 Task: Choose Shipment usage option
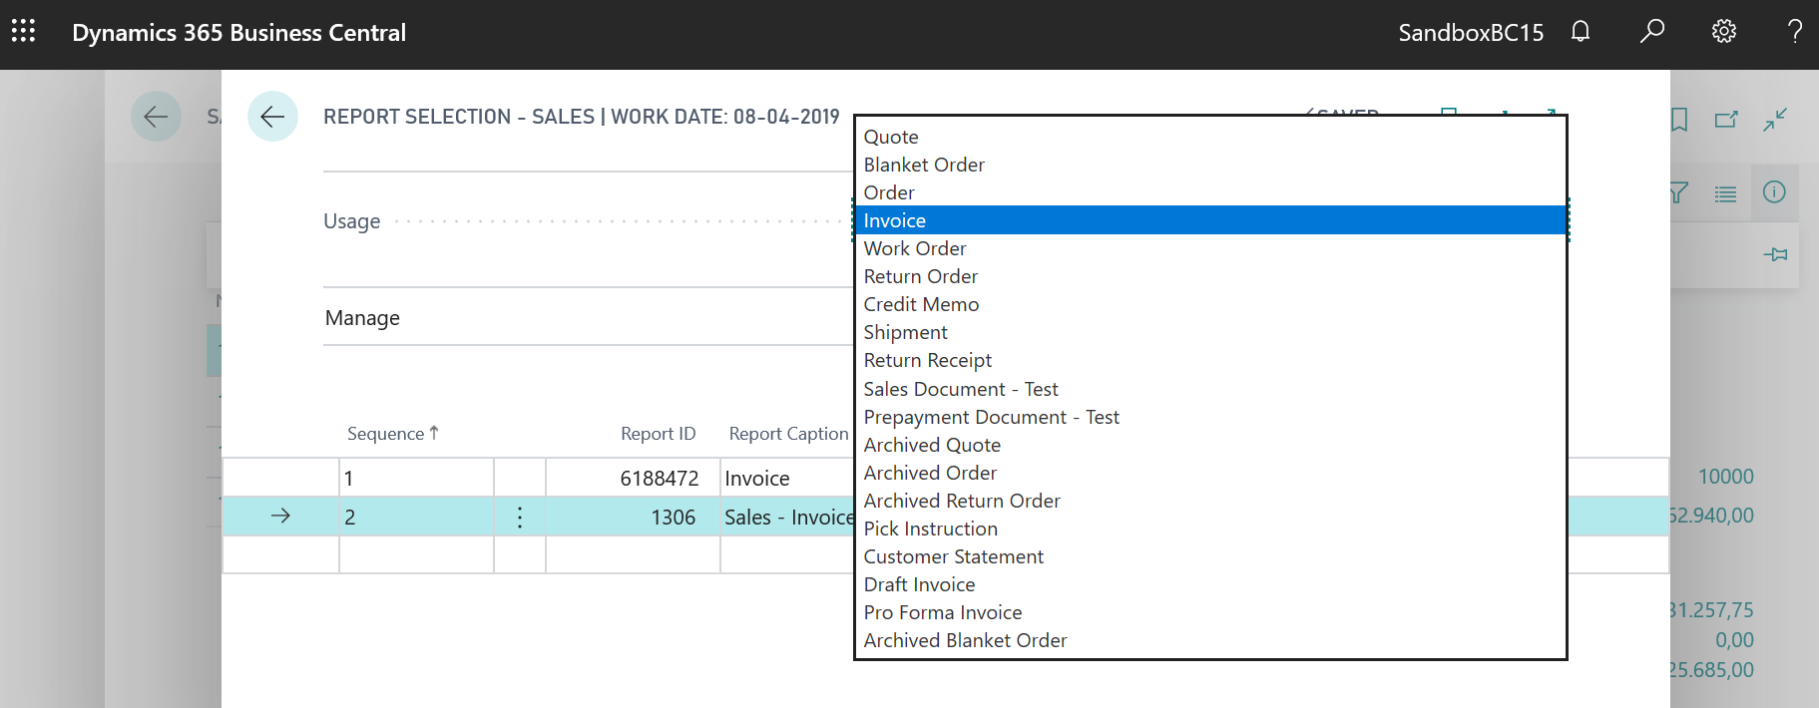[x=1210, y=332]
